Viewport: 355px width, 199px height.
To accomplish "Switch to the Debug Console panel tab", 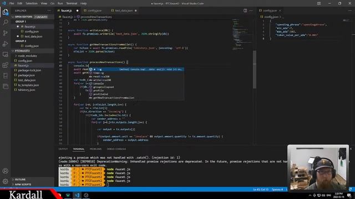I will pyautogui.click(x=116, y=149).
